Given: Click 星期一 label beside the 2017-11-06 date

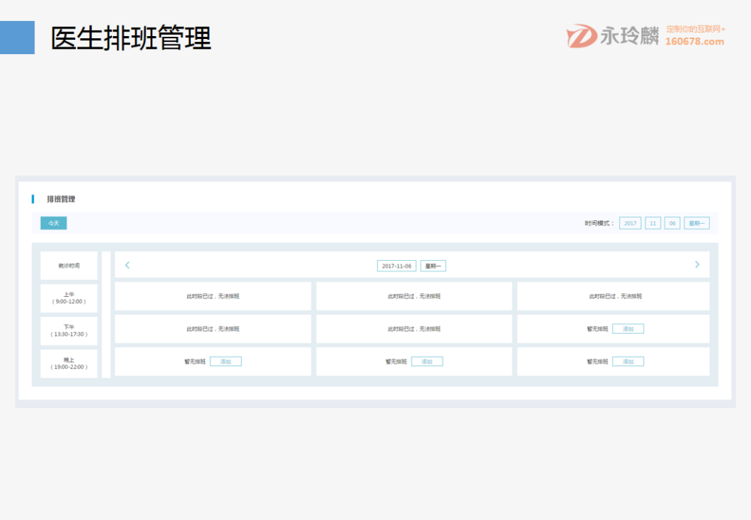Looking at the screenshot, I should point(433,266).
